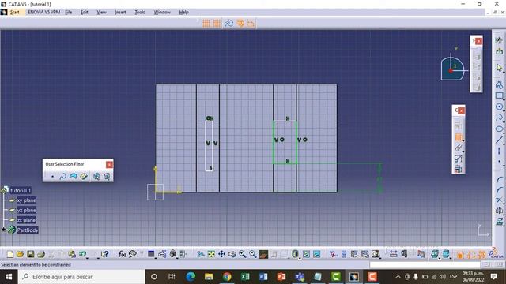The width and height of the screenshot is (506, 284).
Task: Select the yz plane in the tree
Action: pyautogui.click(x=26, y=211)
